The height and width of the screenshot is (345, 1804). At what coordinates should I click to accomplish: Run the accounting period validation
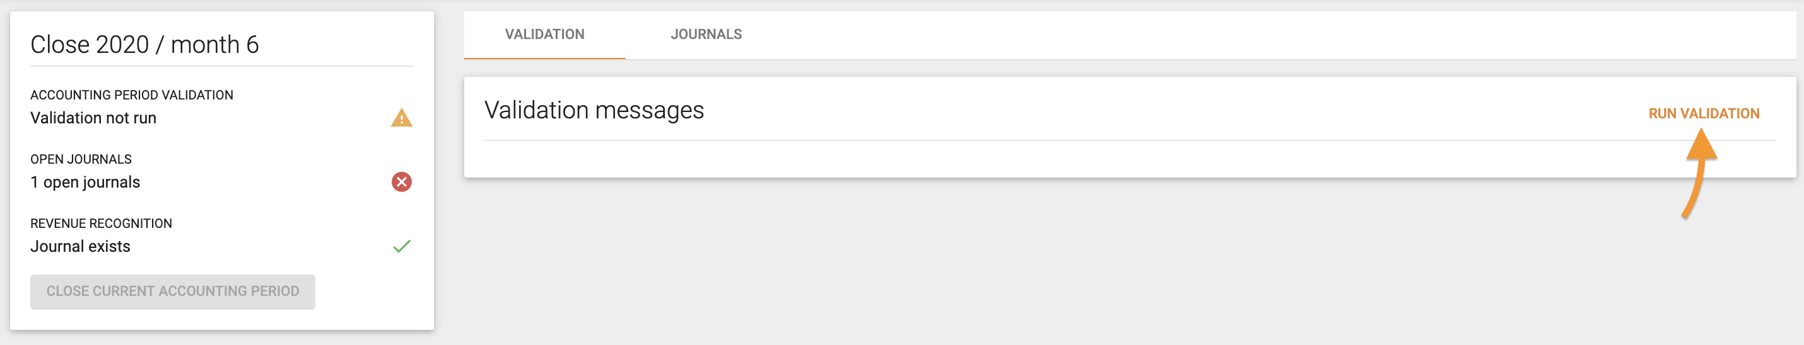(1703, 114)
